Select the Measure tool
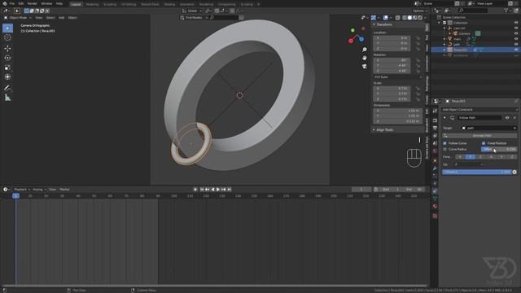This screenshot has height=293, width=521. [x=7, y=98]
